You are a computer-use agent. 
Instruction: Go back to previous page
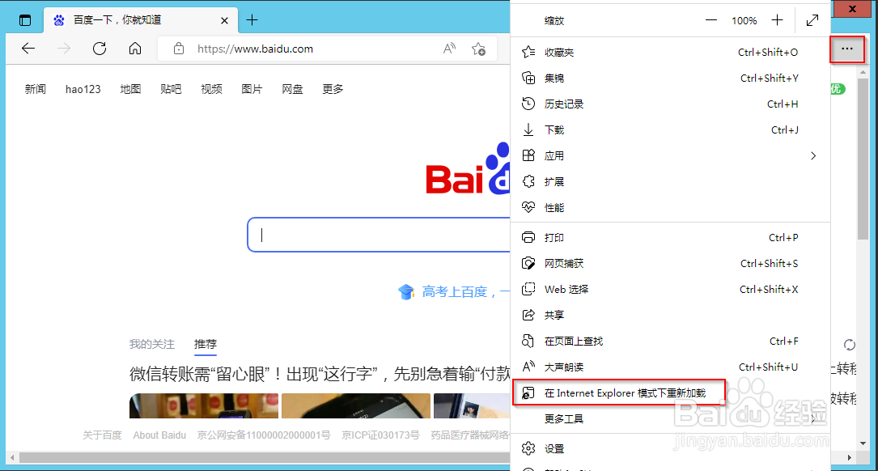28,49
